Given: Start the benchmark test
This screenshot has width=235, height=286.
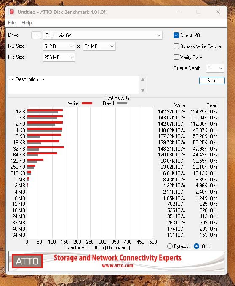Looking at the screenshot, I should point(212,81).
